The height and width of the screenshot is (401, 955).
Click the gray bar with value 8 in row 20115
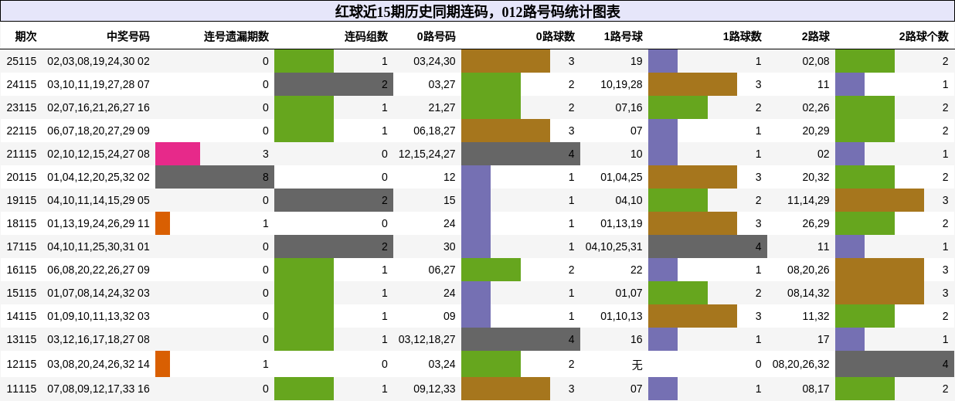click(x=215, y=177)
